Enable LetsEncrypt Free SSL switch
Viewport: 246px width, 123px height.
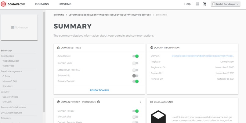136,70
